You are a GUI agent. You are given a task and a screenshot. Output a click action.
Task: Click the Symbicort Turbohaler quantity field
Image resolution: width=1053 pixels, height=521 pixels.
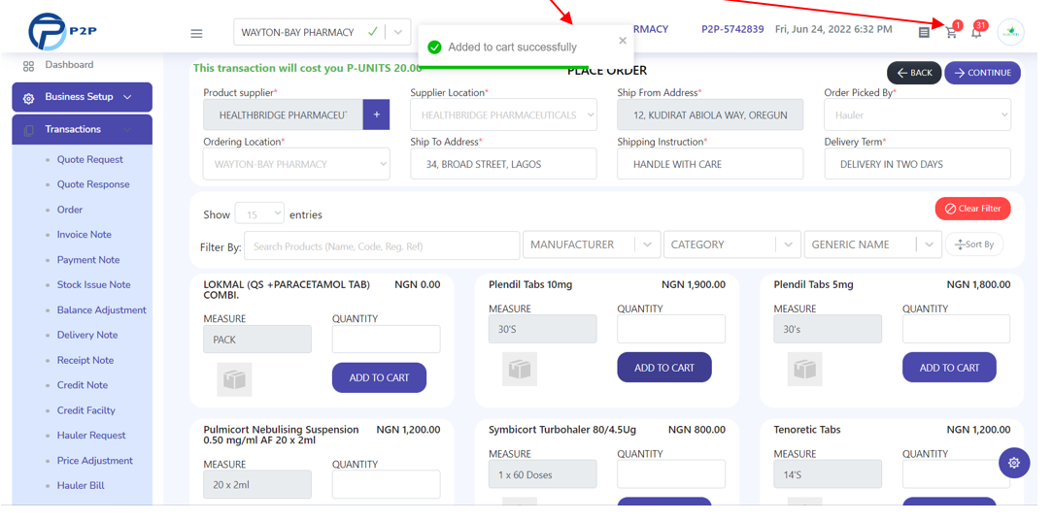point(671,474)
